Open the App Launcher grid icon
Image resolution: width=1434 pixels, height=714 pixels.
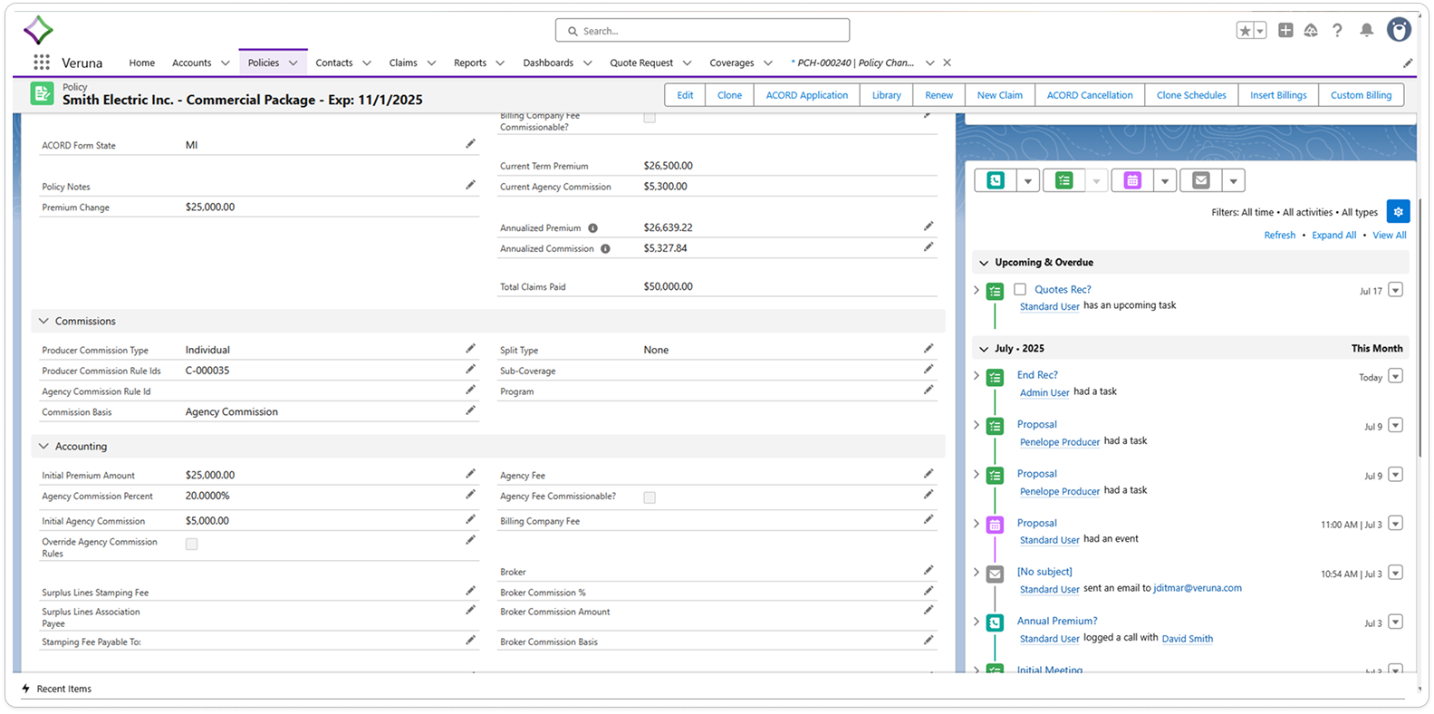pos(42,63)
